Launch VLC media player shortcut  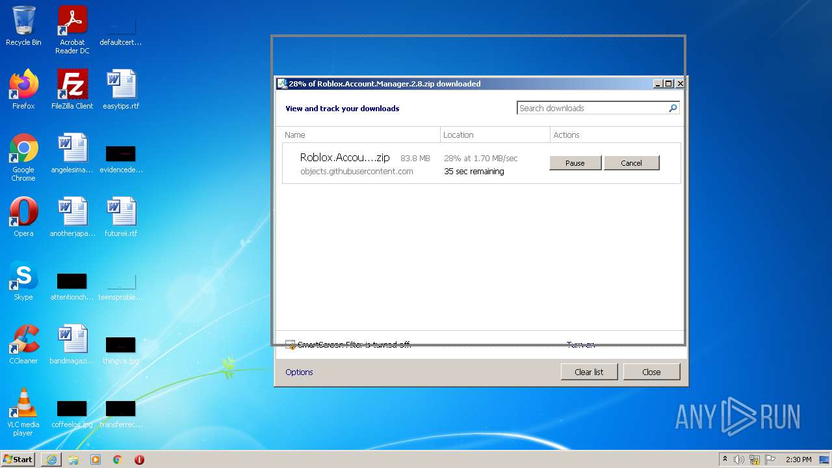tap(23, 412)
